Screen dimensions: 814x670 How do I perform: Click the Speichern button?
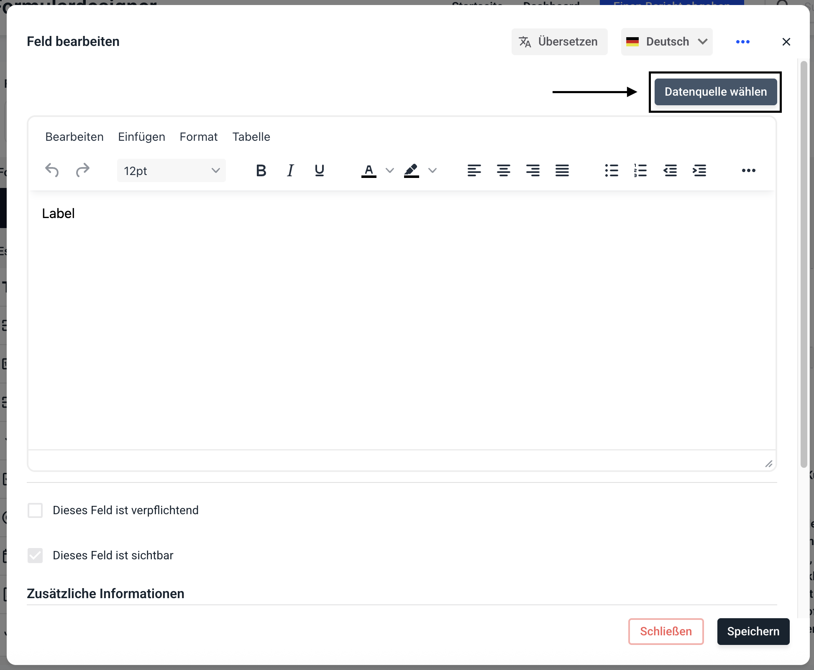753,632
